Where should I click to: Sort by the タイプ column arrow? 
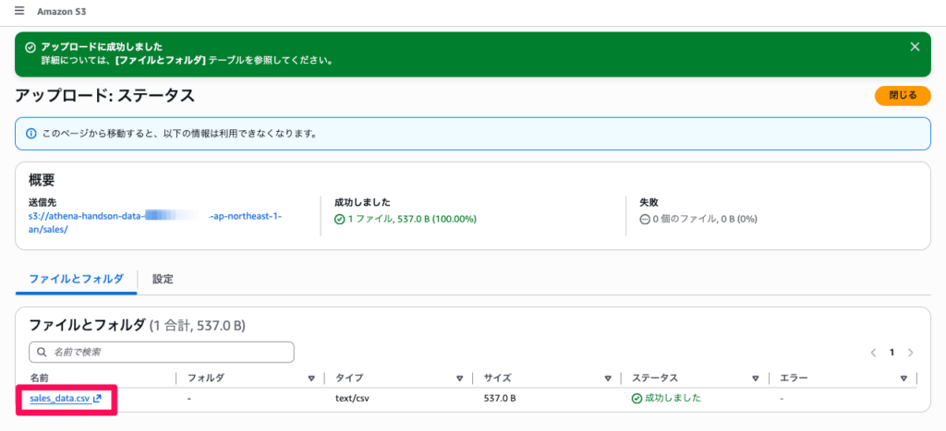(460, 378)
